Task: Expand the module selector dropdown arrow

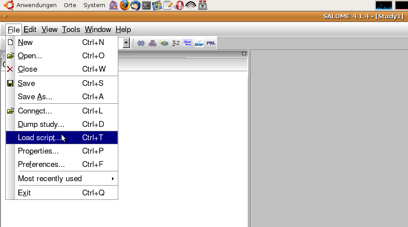Action: 126,43
